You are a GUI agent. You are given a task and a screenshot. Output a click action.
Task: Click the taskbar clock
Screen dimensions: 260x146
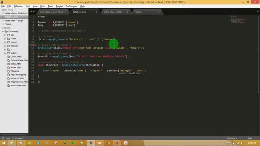click(x=252, y=143)
